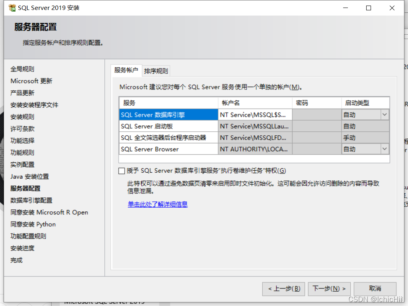
Task: Select Java 安装位置 step in the sidebar
Action: (30, 177)
